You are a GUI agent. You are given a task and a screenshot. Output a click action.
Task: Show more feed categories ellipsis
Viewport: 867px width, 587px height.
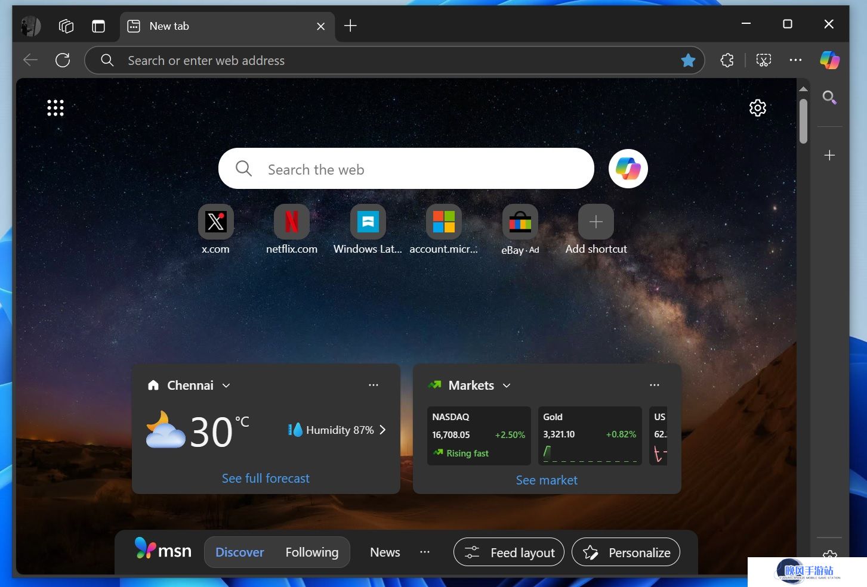coord(425,552)
